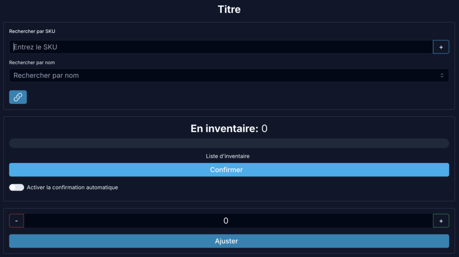Click the white knob of the auto-confirm switch
459x257 pixels.
(13, 187)
